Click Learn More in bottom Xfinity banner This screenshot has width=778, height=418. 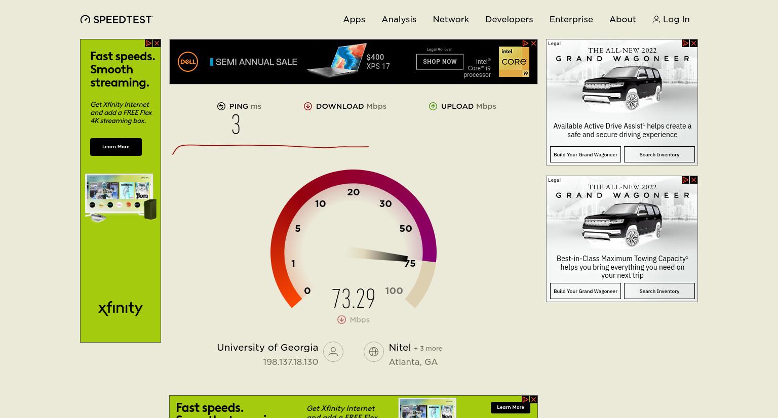511,407
